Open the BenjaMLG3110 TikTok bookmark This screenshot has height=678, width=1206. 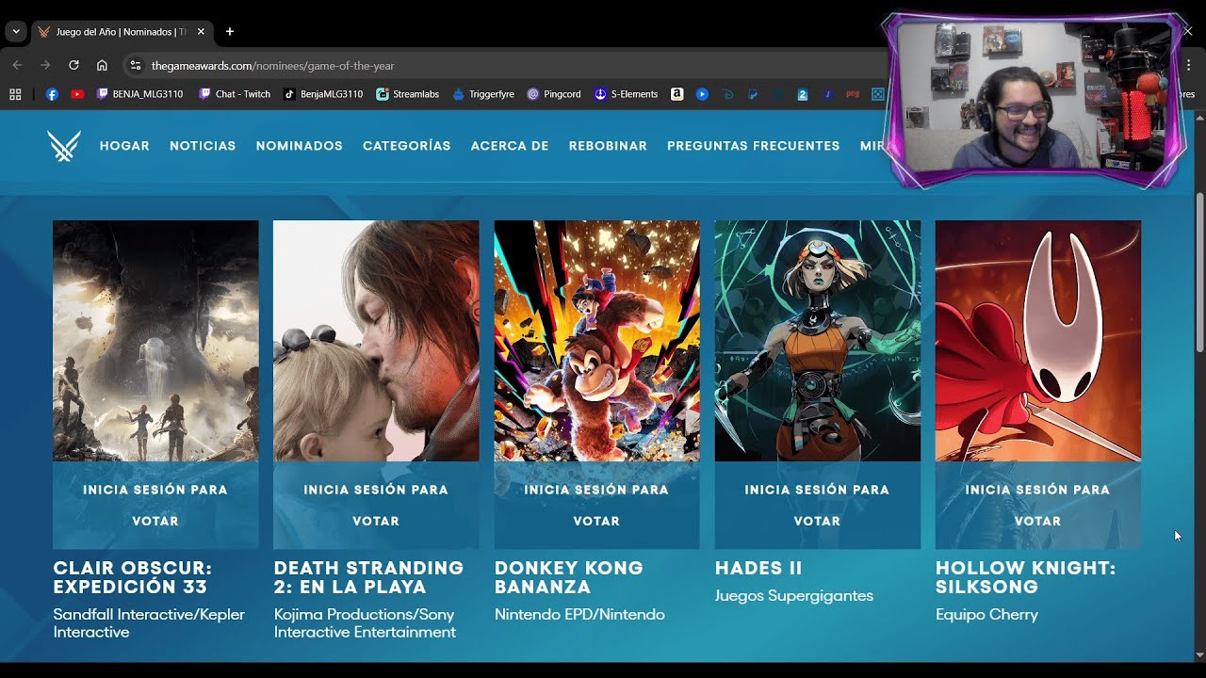[323, 94]
